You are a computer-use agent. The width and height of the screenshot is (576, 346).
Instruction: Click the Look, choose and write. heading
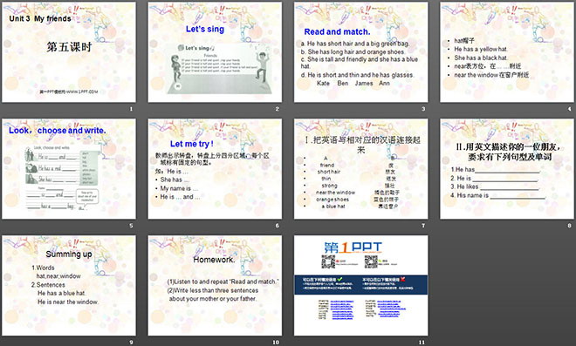click(58, 130)
